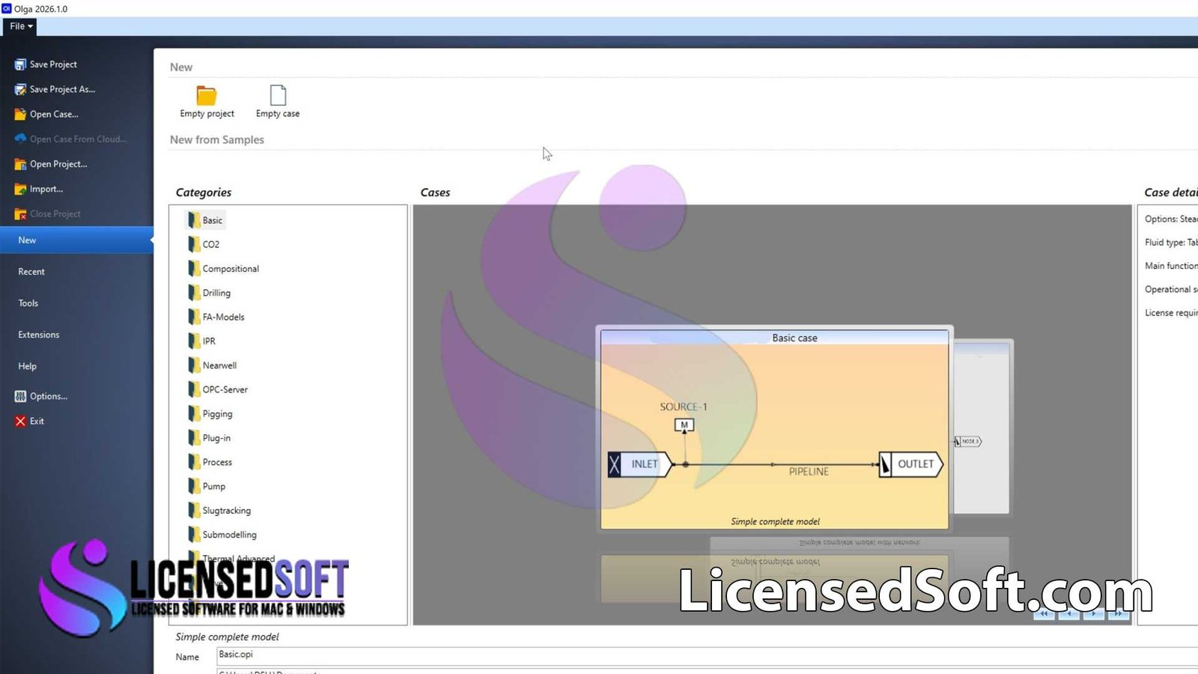Open the Extensions section

pos(38,334)
